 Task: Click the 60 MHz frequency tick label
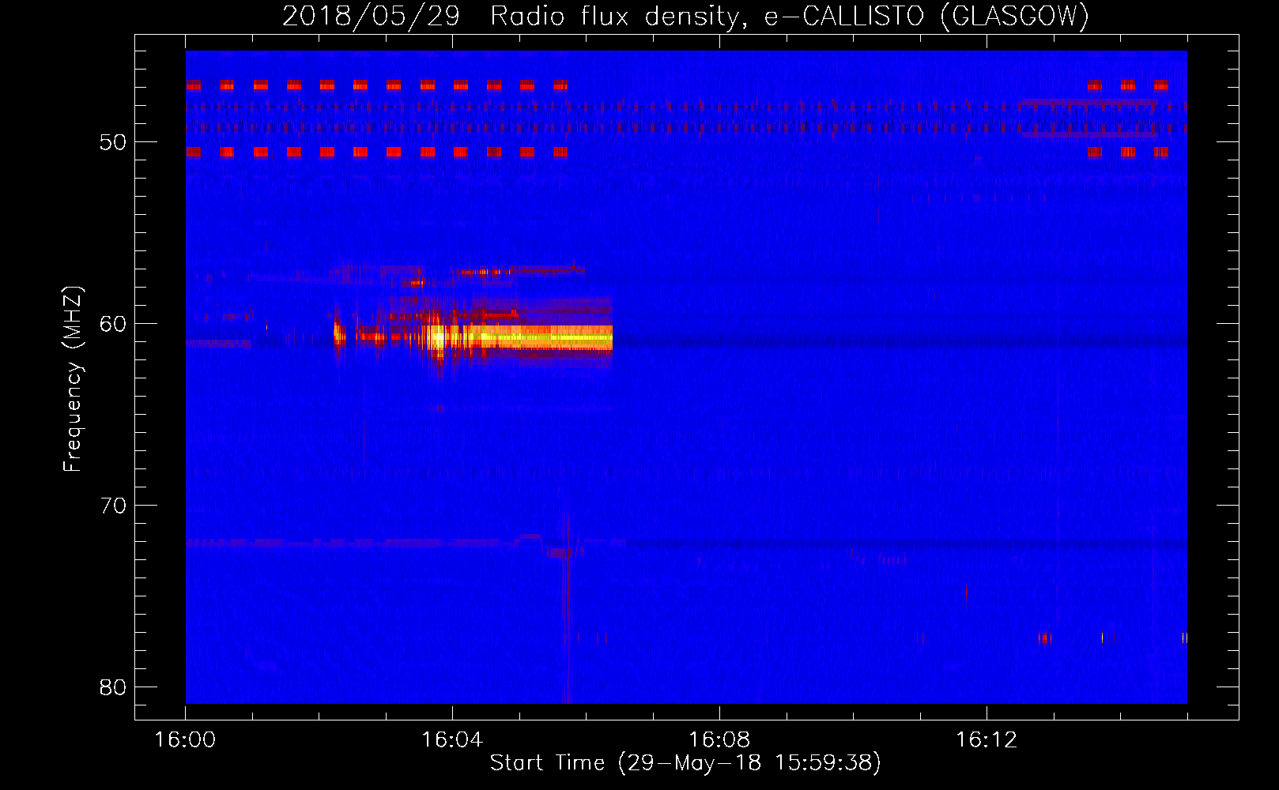pos(113,324)
